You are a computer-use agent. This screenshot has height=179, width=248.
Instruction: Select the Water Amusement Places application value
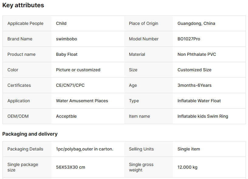pyautogui.click(x=82, y=101)
